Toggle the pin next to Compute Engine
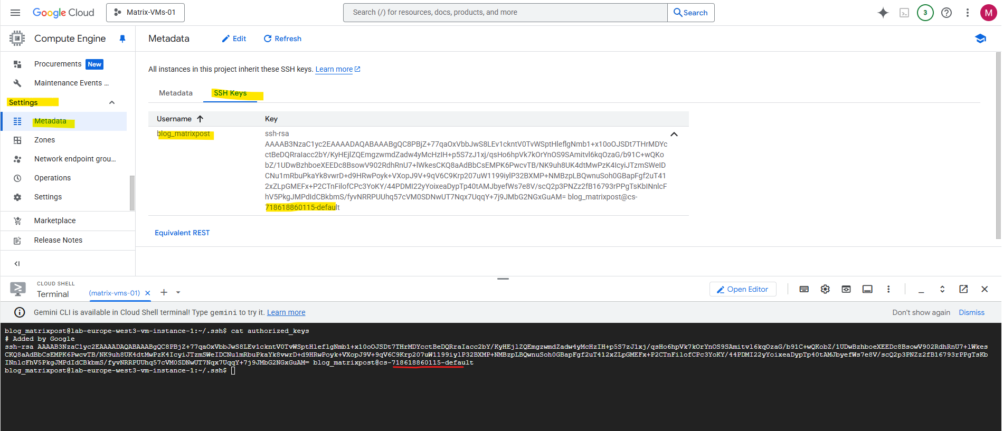Image resolution: width=1003 pixels, height=431 pixels. (x=122, y=39)
